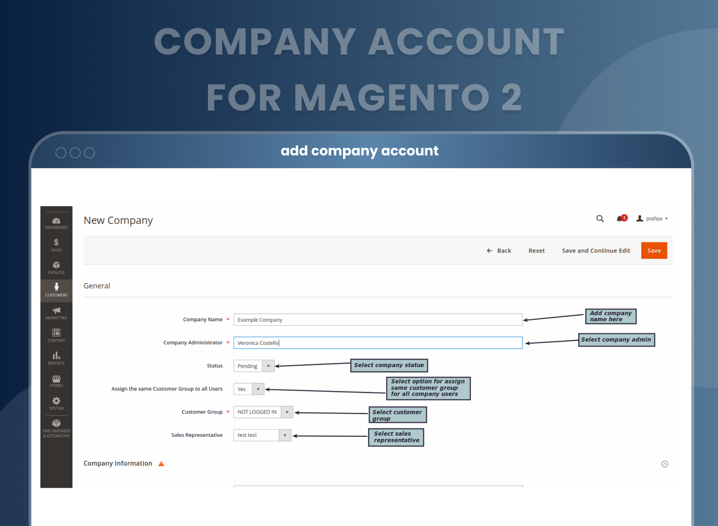The width and height of the screenshot is (718, 526).
Task: Open the Status dropdown showing Pending
Action: coord(254,366)
